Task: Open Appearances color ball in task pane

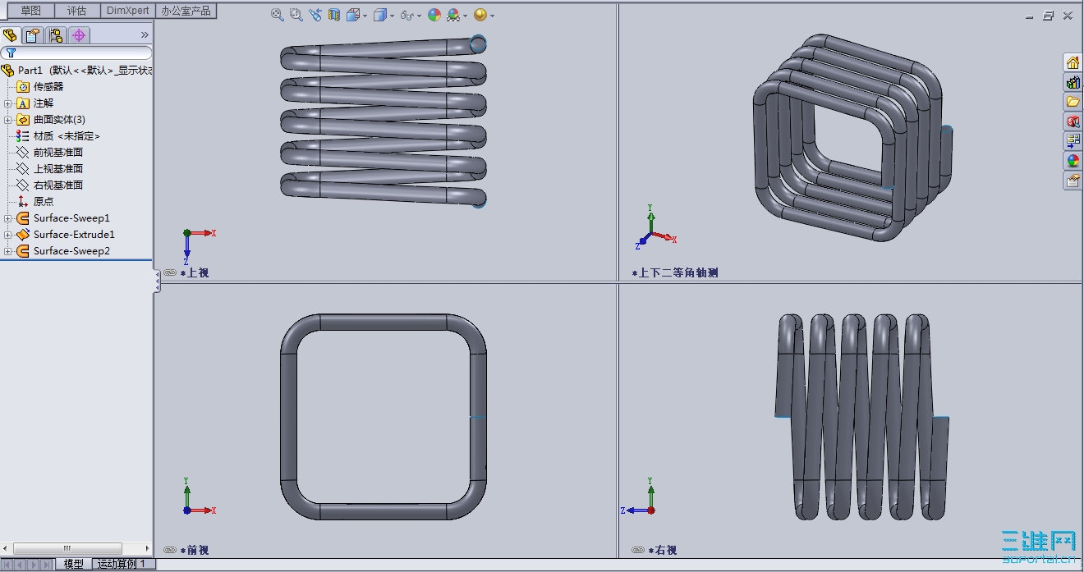Action: pyautogui.click(x=1073, y=161)
